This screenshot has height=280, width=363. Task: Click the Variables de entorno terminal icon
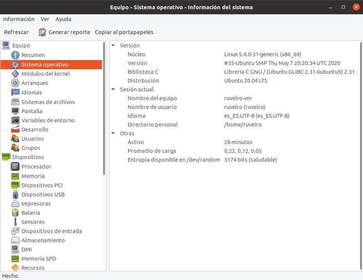click(16, 120)
